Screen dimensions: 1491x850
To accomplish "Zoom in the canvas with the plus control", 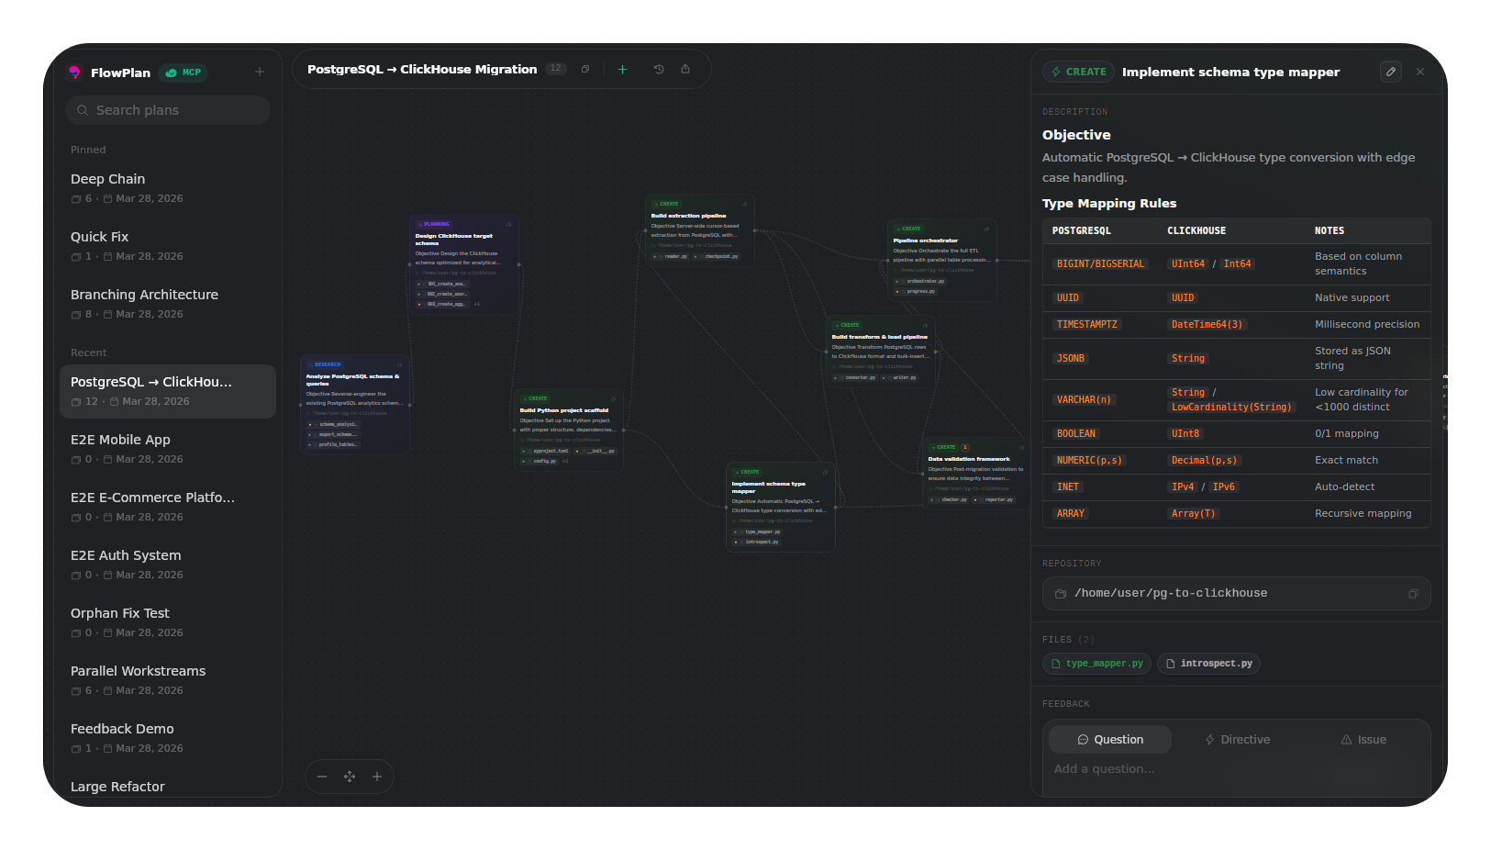I will point(377,776).
